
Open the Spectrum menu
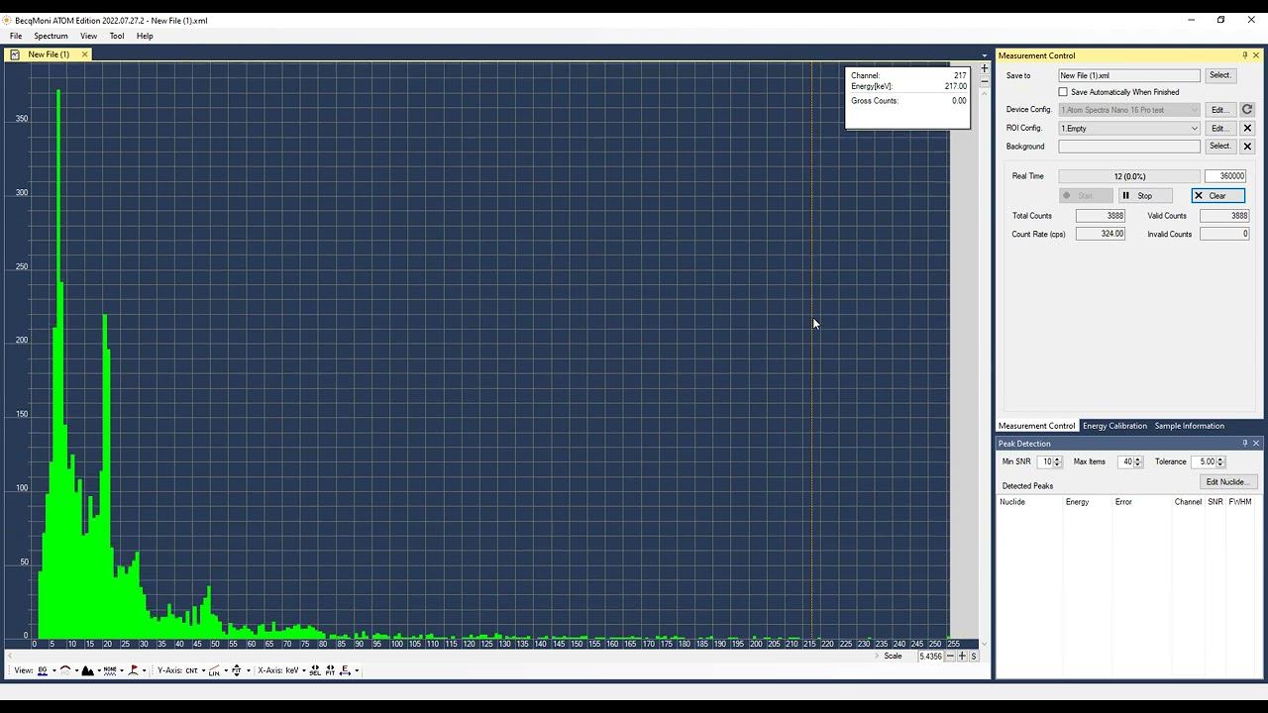point(51,36)
